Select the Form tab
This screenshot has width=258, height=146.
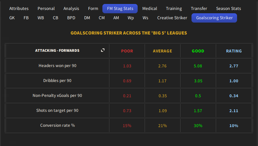coord(93,8)
